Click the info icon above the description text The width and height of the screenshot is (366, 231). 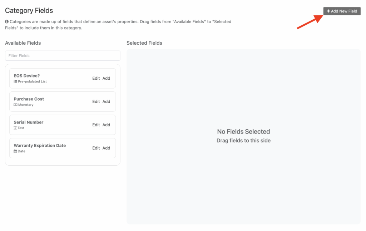[x=6, y=21]
